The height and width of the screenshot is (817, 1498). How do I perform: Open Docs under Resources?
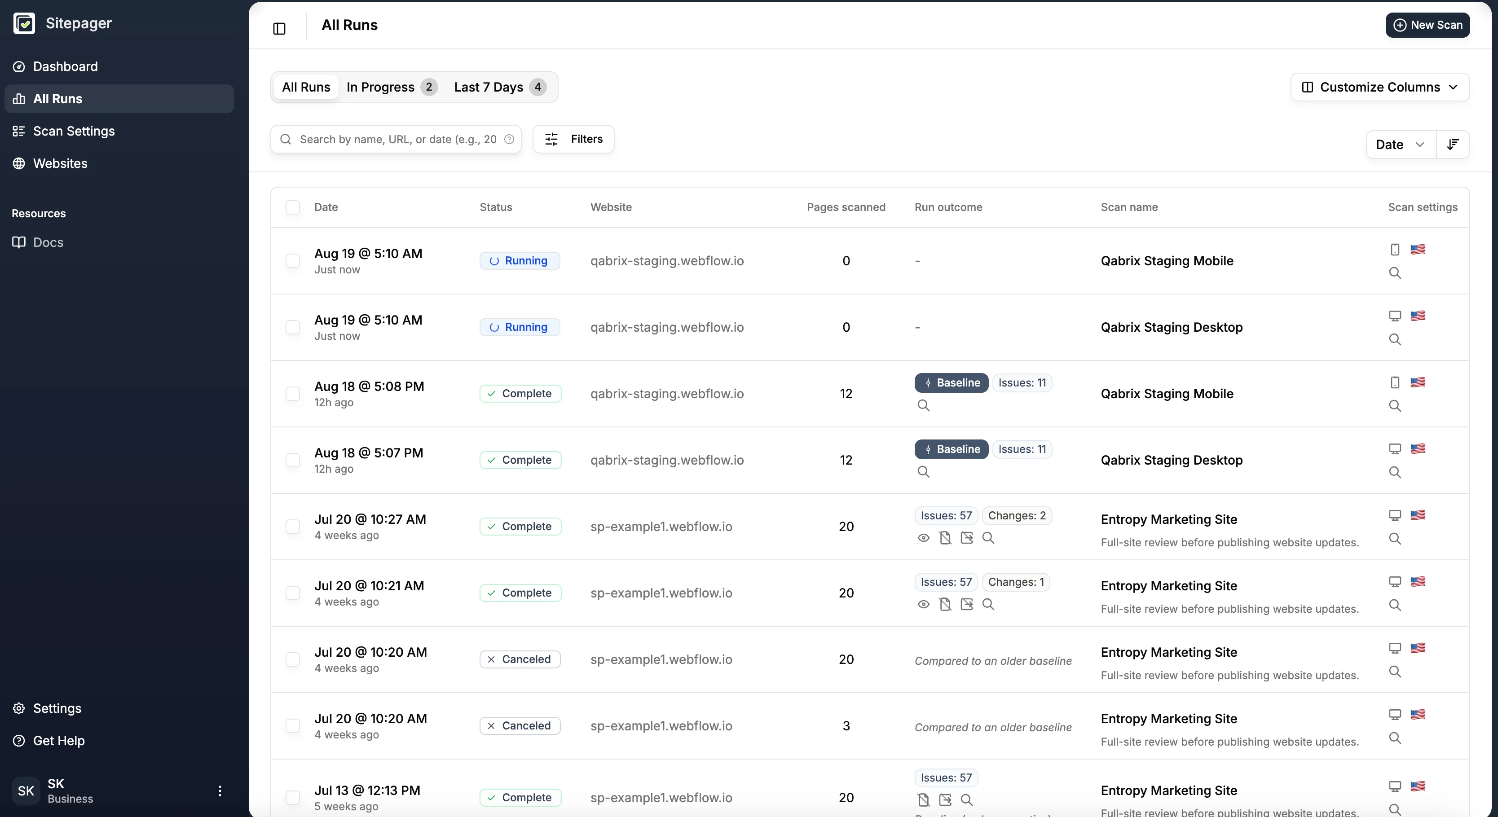119,242
